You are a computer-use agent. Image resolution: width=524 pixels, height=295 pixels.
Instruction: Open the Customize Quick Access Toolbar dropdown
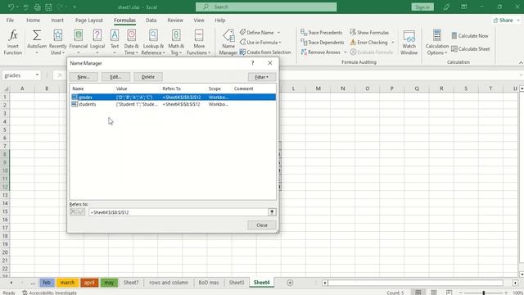click(x=75, y=7)
